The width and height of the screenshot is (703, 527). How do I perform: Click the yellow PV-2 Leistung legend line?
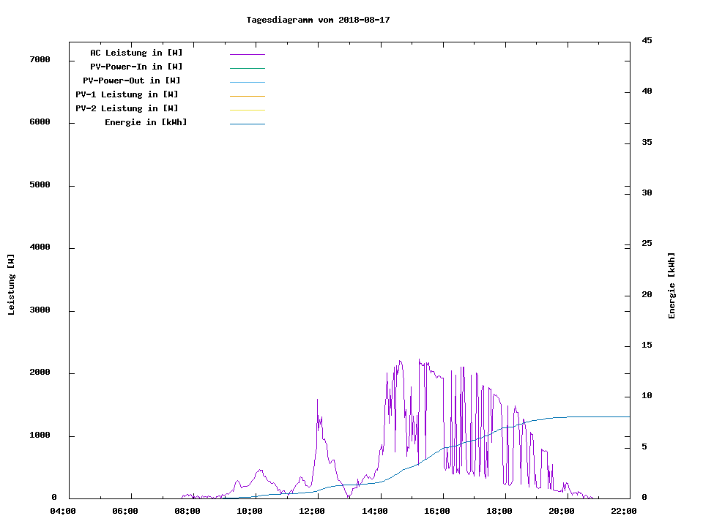pyautogui.click(x=247, y=110)
